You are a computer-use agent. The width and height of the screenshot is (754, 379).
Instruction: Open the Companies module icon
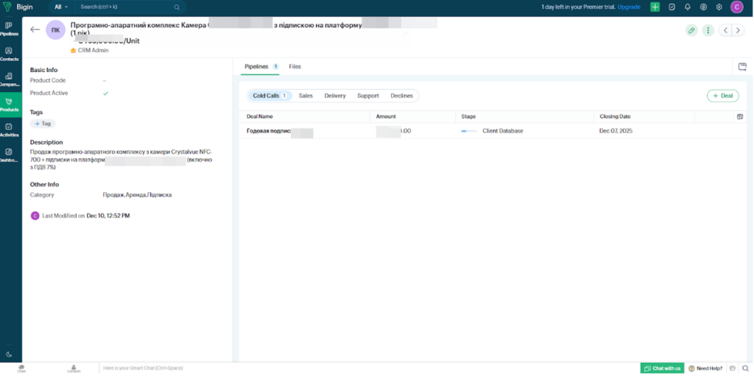click(9, 79)
